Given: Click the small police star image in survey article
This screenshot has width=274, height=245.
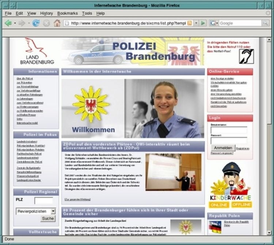Looking at the screenshot, I should pyautogui.click(x=186, y=227).
